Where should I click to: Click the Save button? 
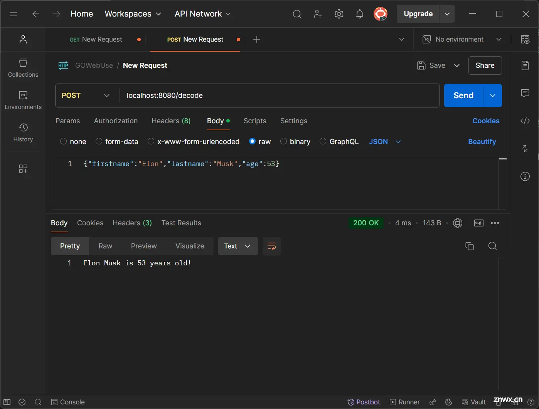pyautogui.click(x=431, y=65)
